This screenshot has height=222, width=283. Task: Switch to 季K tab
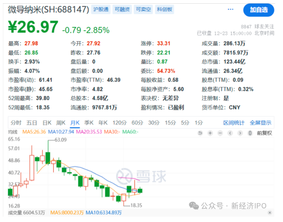89,123
